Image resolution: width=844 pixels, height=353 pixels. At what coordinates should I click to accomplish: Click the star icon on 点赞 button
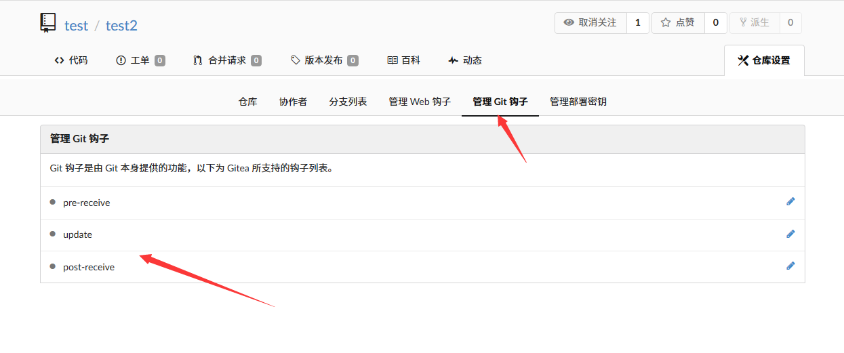point(666,23)
